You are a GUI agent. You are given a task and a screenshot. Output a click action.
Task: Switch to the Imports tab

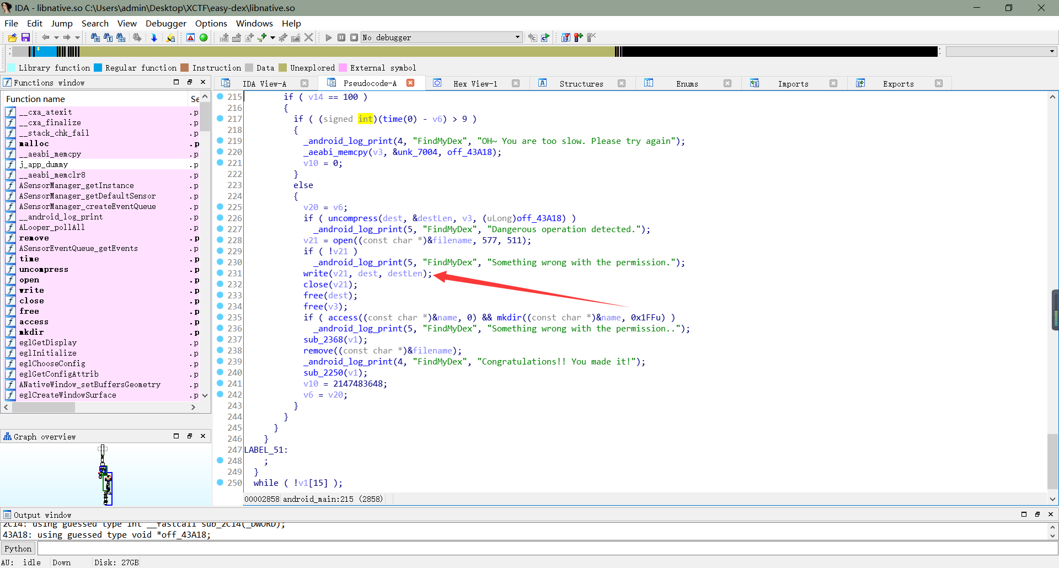(x=793, y=83)
